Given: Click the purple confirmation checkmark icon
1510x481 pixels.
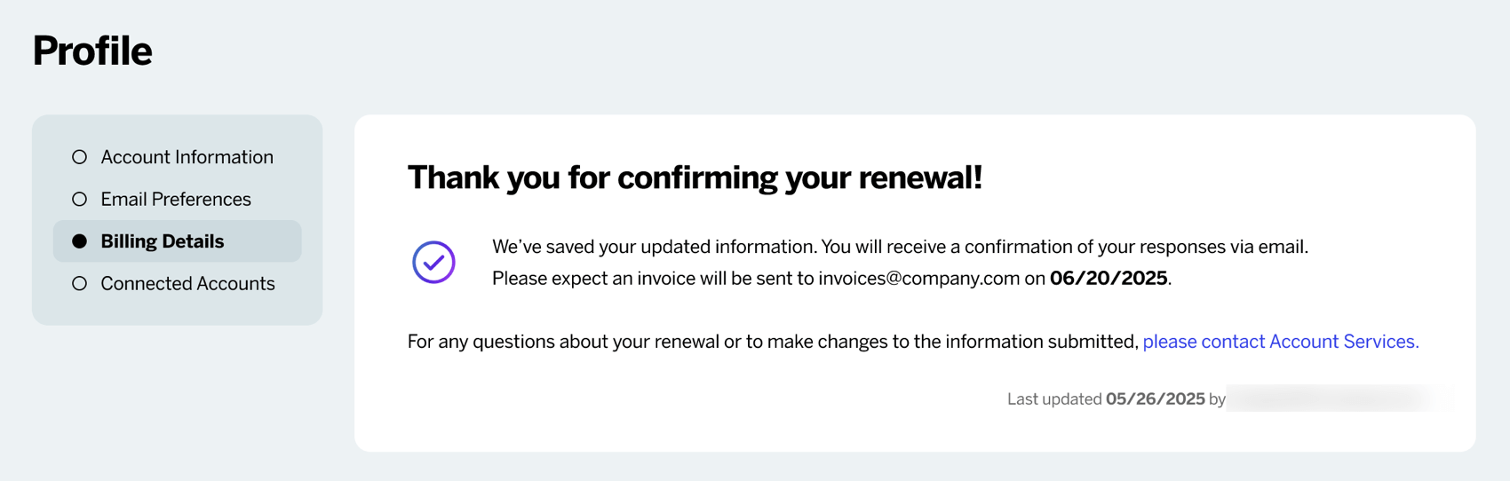Looking at the screenshot, I should [x=433, y=263].
